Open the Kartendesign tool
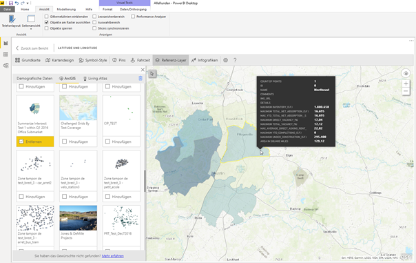 [x=60, y=60]
